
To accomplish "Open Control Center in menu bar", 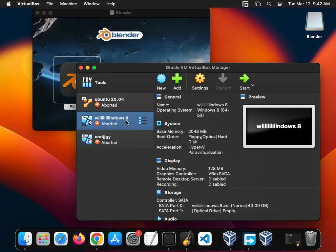I will [280, 4].
